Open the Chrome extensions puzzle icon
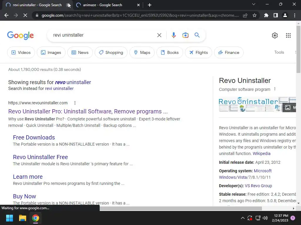Viewport: 301px width, 225px height. click(x=266, y=15)
